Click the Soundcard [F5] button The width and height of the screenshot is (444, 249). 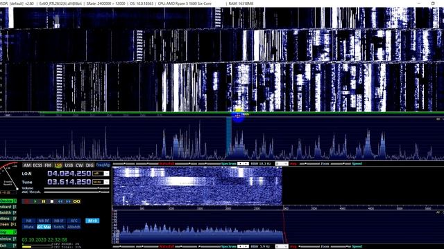(8, 207)
